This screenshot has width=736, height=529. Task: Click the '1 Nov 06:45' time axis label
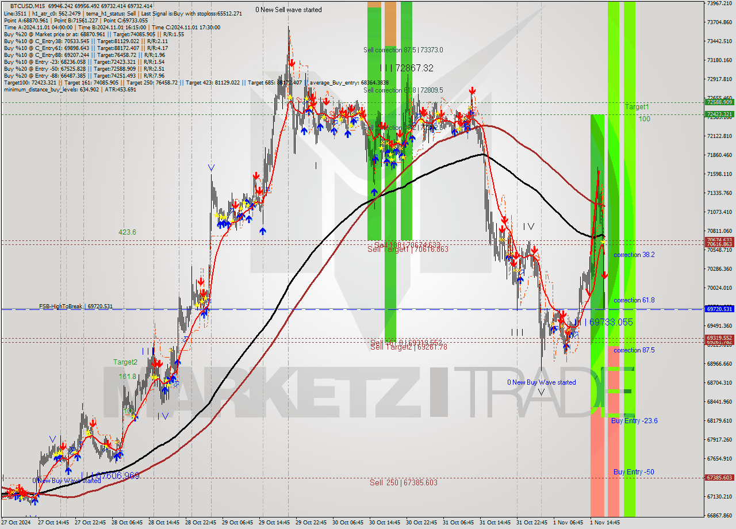568,523
